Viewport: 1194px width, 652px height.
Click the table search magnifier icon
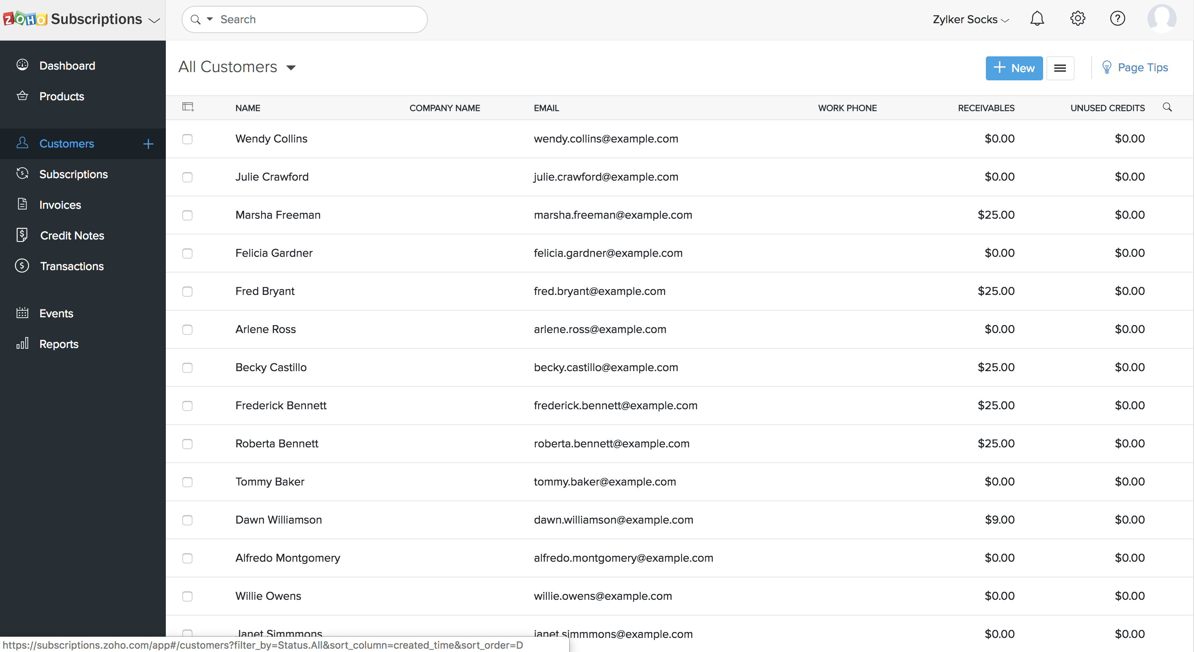pos(1167,107)
